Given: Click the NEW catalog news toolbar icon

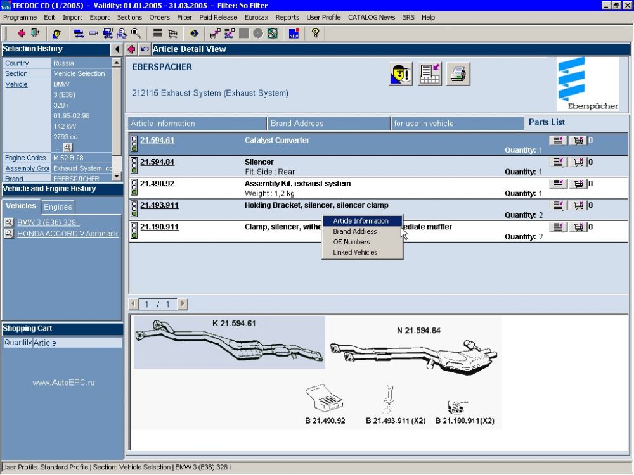Looking at the screenshot, I should tap(294, 34).
